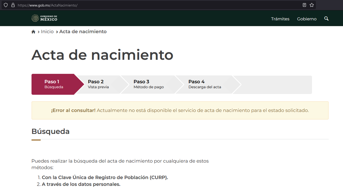Toggle reader view icon in address bar

tap(304, 5)
